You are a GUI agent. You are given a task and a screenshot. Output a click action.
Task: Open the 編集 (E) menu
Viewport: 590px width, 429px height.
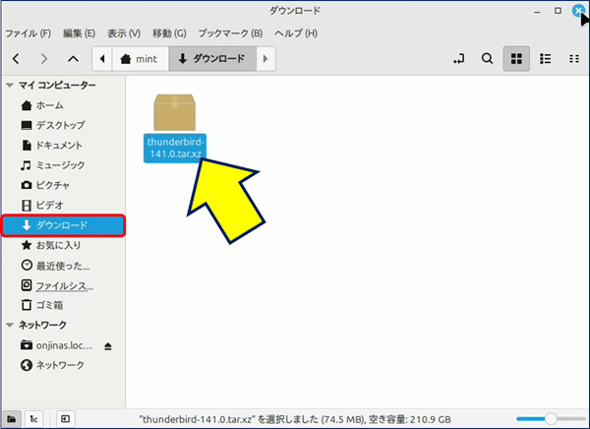[x=79, y=33]
